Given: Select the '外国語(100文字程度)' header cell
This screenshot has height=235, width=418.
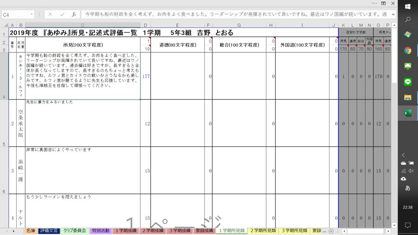Looking at the screenshot, I should pos(302,45).
